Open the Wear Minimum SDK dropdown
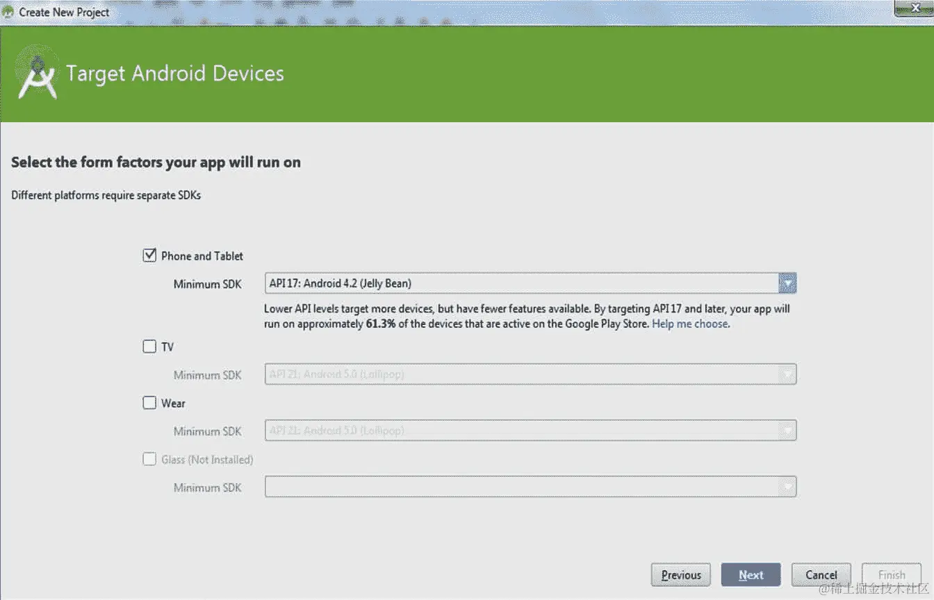The width and height of the screenshot is (934, 600). tap(788, 430)
